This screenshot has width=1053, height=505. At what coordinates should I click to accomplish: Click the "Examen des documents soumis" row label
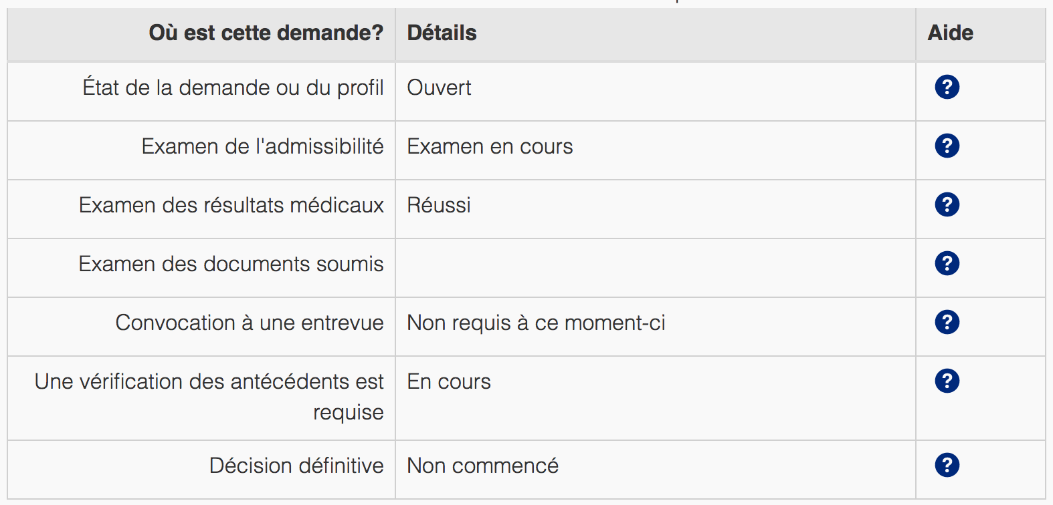(231, 264)
